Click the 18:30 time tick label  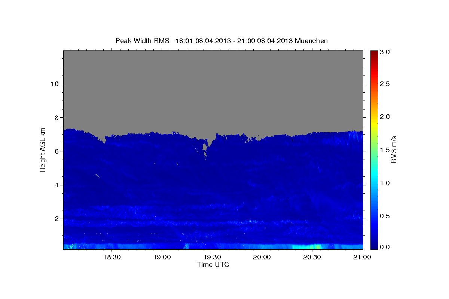click(112, 258)
